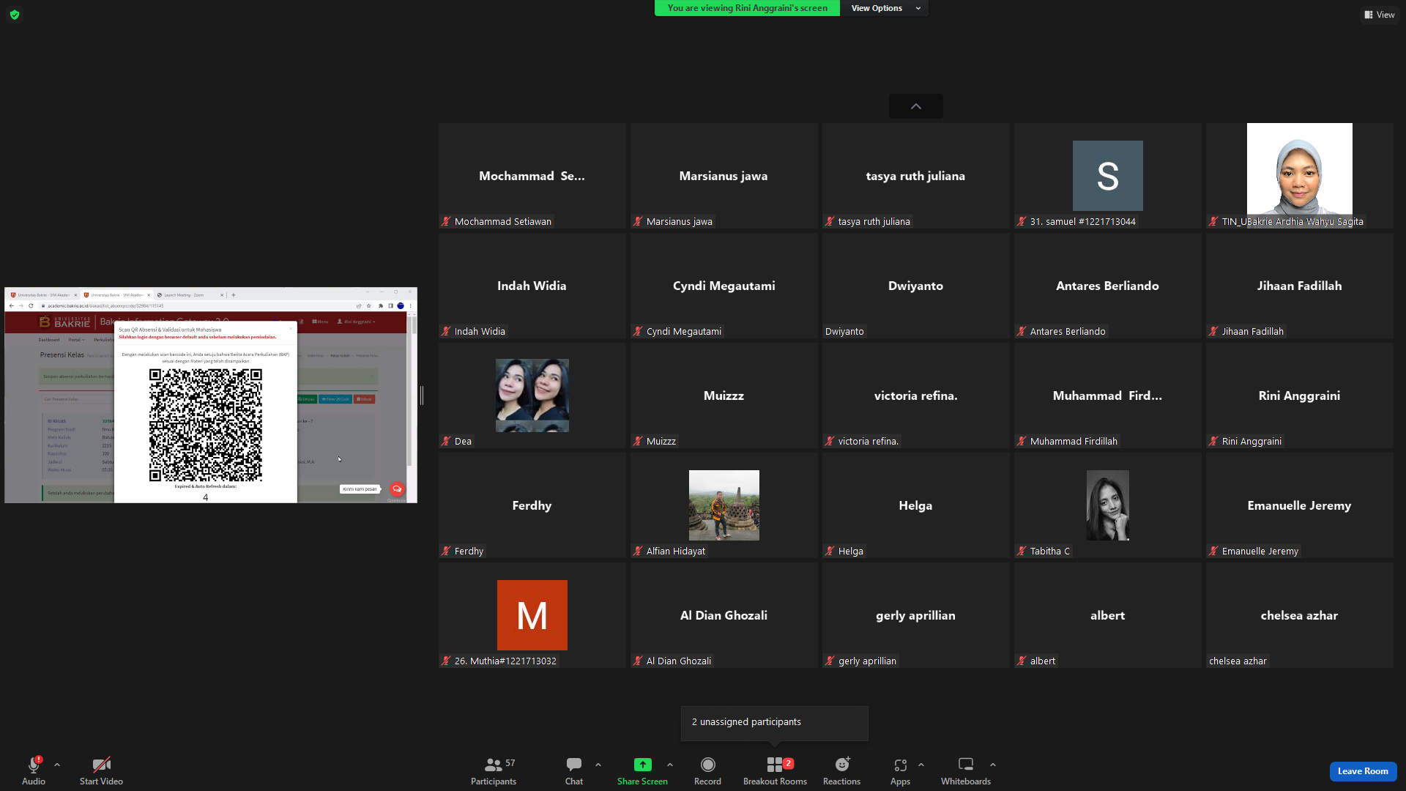Click "You are viewing Rini Anggraini's screen" banner
Screen dimensions: 1406x791
tap(747, 8)
